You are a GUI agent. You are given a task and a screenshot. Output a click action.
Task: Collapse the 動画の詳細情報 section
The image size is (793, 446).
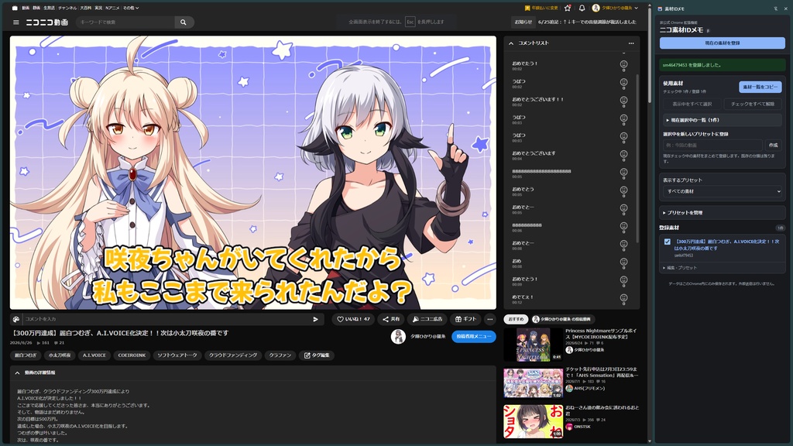click(x=17, y=372)
